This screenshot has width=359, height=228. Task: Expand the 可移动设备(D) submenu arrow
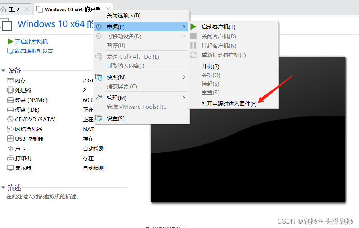point(184,36)
